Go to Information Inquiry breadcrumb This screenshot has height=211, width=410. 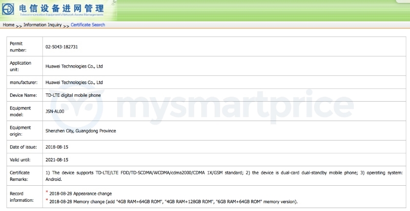click(x=42, y=25)
